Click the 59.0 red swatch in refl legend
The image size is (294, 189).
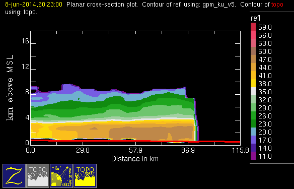point(253,27)
